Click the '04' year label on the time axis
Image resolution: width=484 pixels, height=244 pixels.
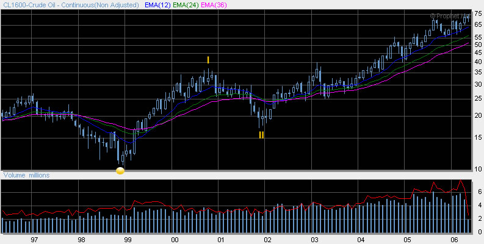click(360, 240)
